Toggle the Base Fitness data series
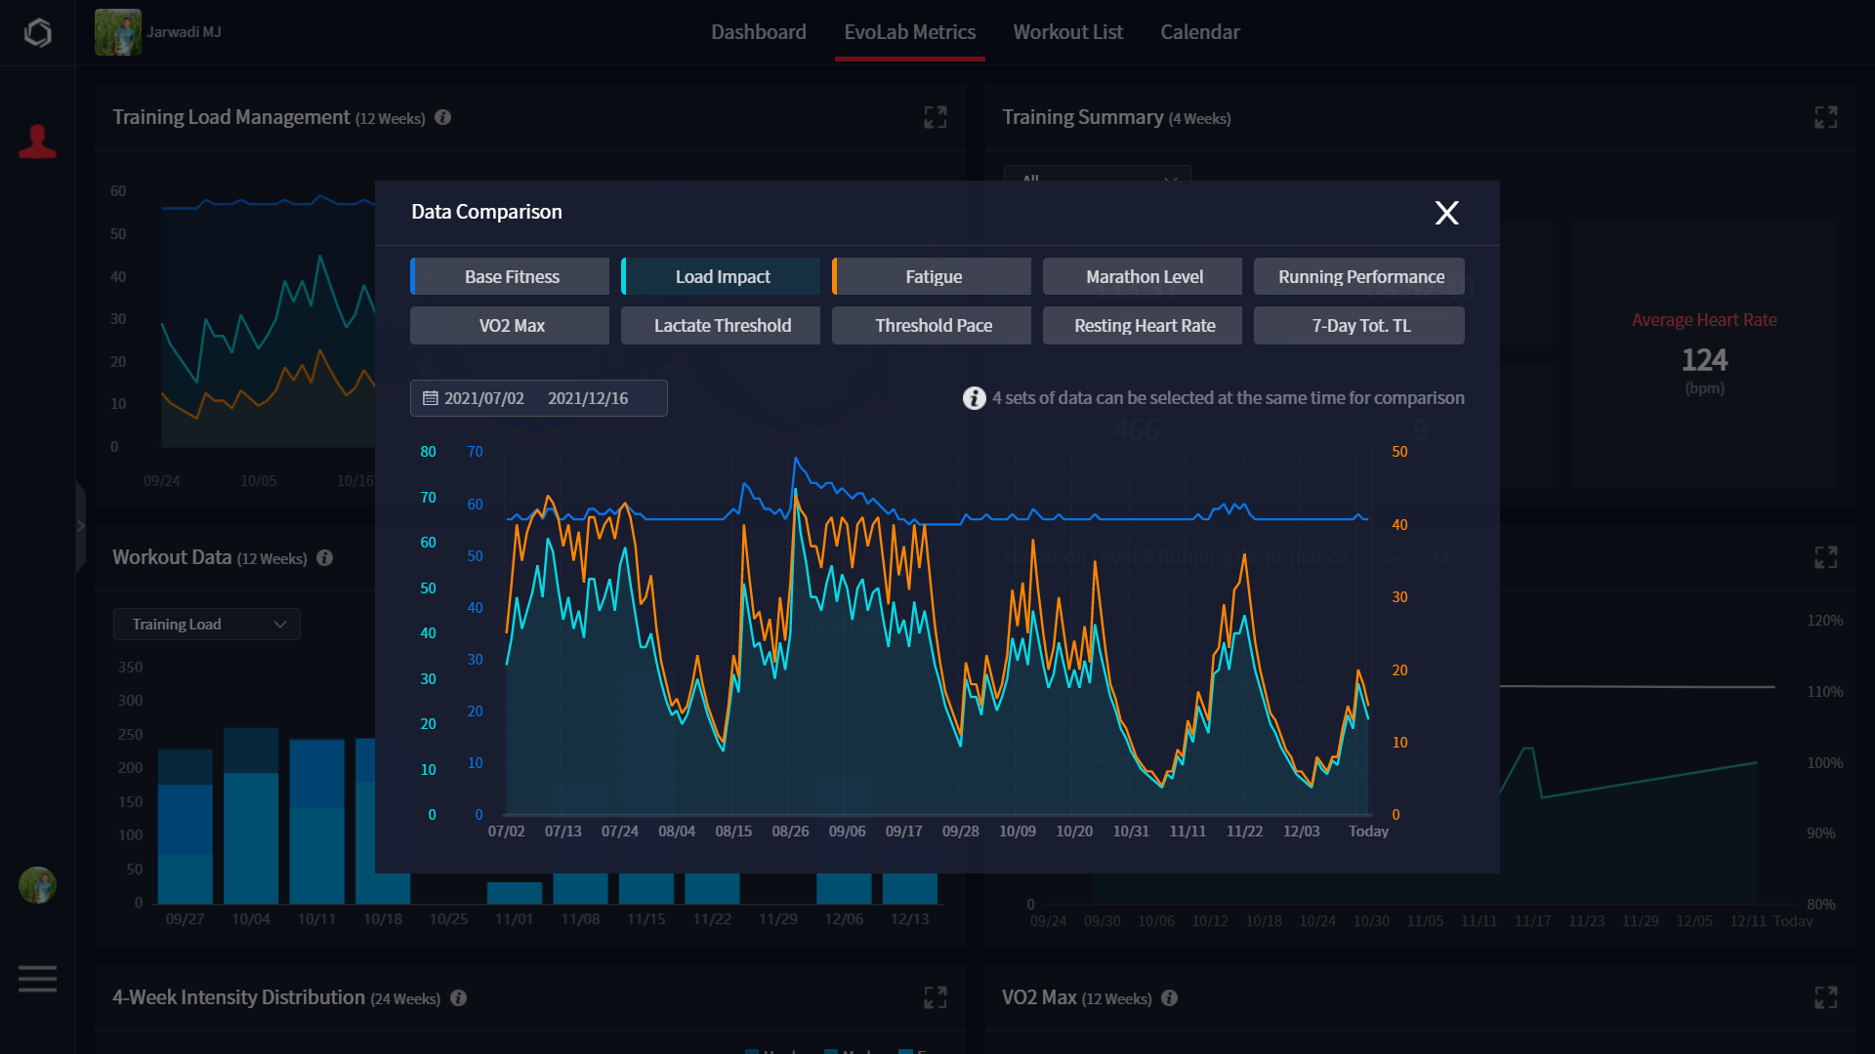This screenshot has height=1054, width=1875. [x=511, y=277]
